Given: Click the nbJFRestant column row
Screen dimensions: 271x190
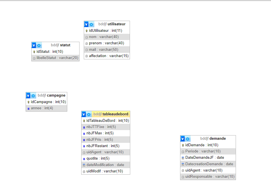Looking at the screenshot, I should pos(106,146).
